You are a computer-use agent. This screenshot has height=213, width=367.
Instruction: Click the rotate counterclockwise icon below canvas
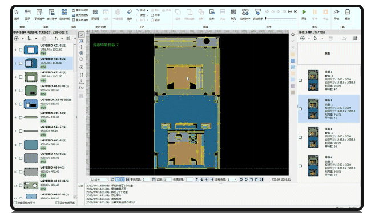[x=241, y=179]
